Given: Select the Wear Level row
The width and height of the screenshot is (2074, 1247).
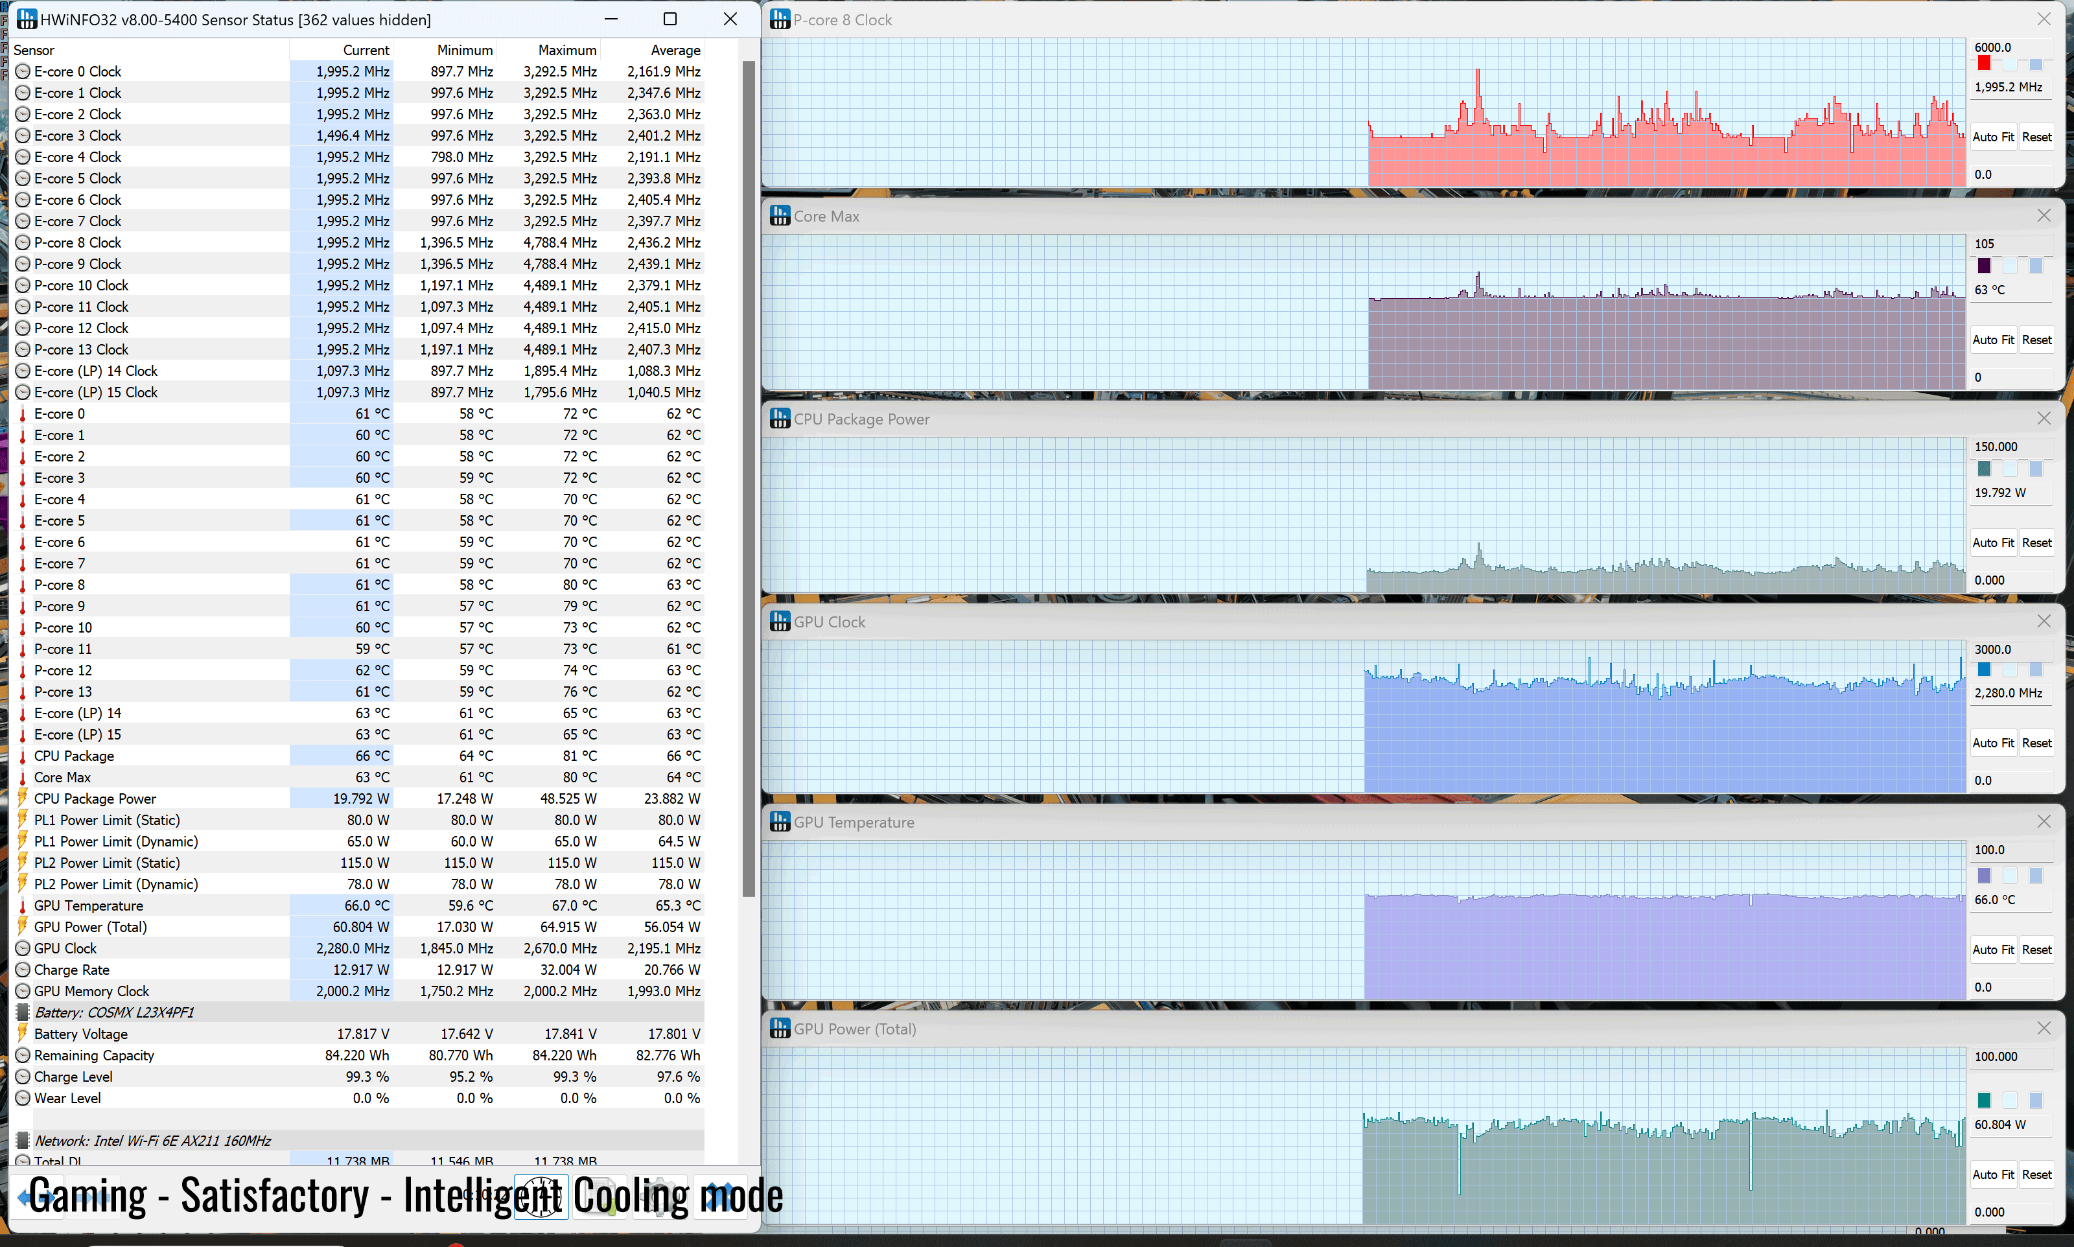Looking at the screenshot, I should coord(360,1099).
